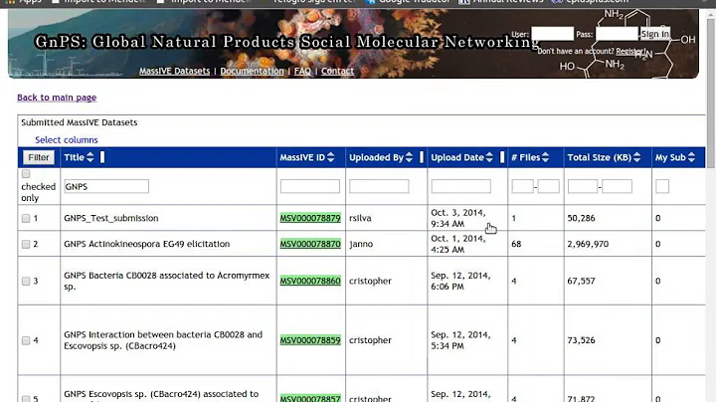This screenshot has width=716, height=402.
Task: Open Contact header link
Action: tap(337, 71)
